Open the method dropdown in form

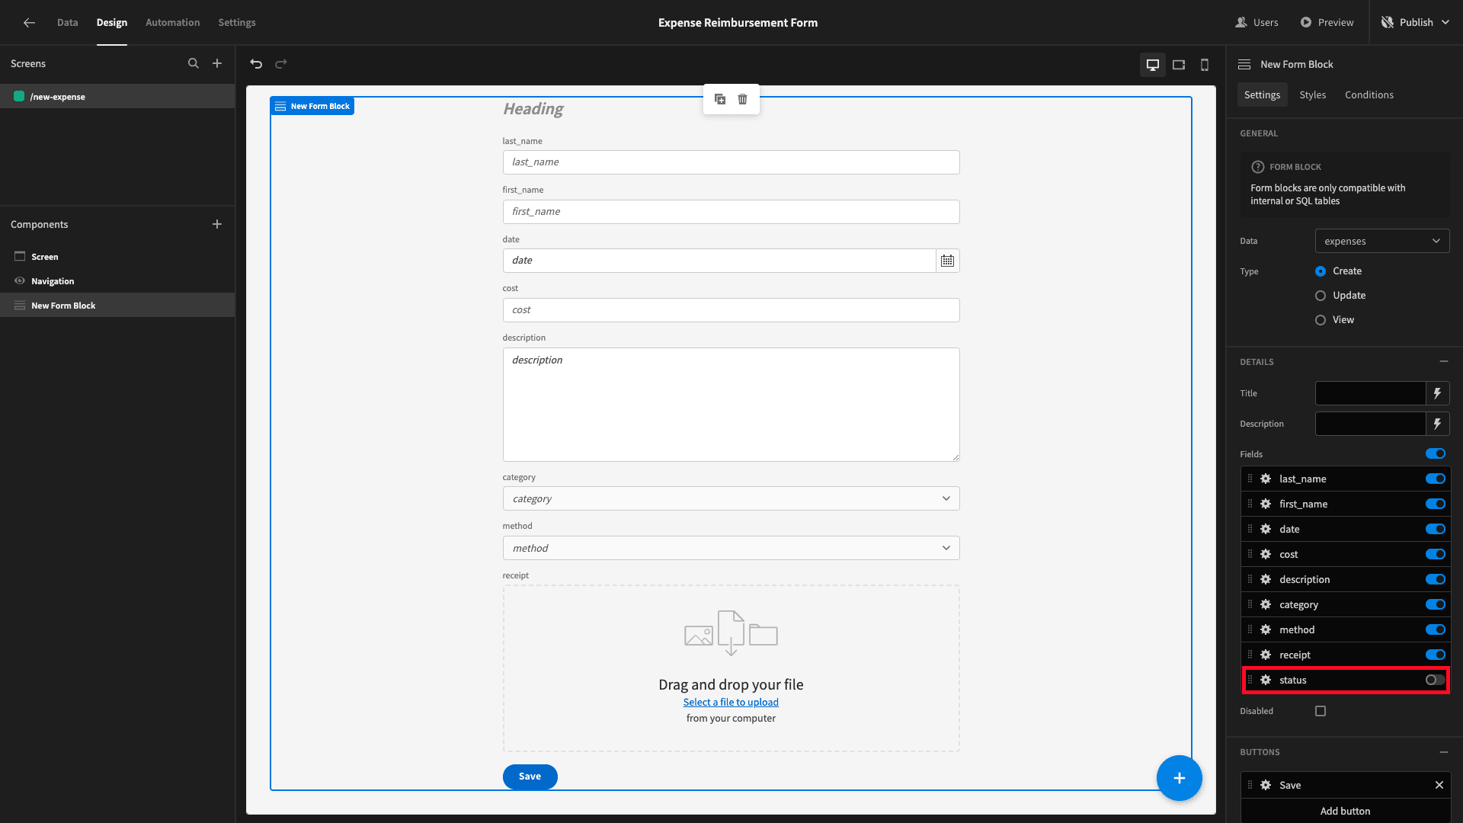coord(731,548)
